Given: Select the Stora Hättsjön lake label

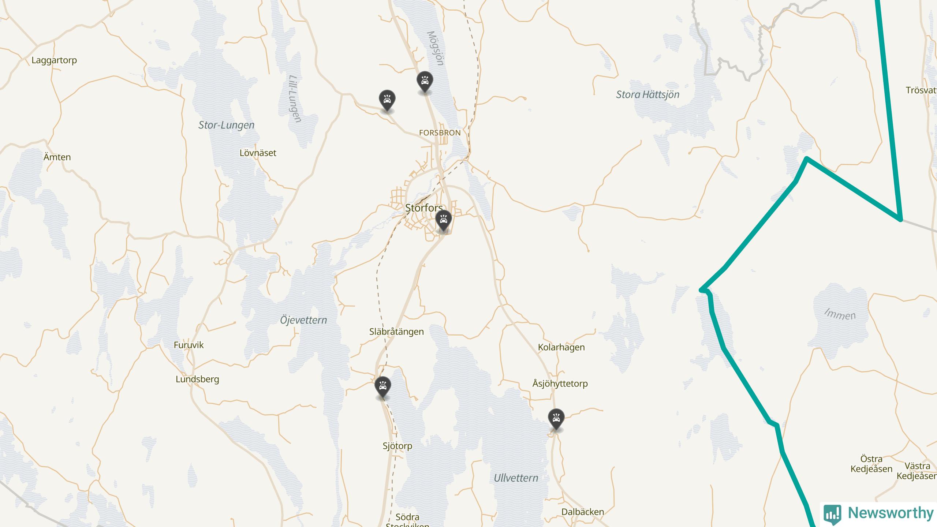Looking at the screenshot, I should [x=647, y=95].
